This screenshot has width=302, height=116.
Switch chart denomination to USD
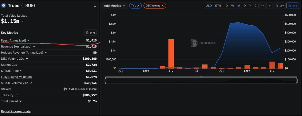tap(209, 6)
